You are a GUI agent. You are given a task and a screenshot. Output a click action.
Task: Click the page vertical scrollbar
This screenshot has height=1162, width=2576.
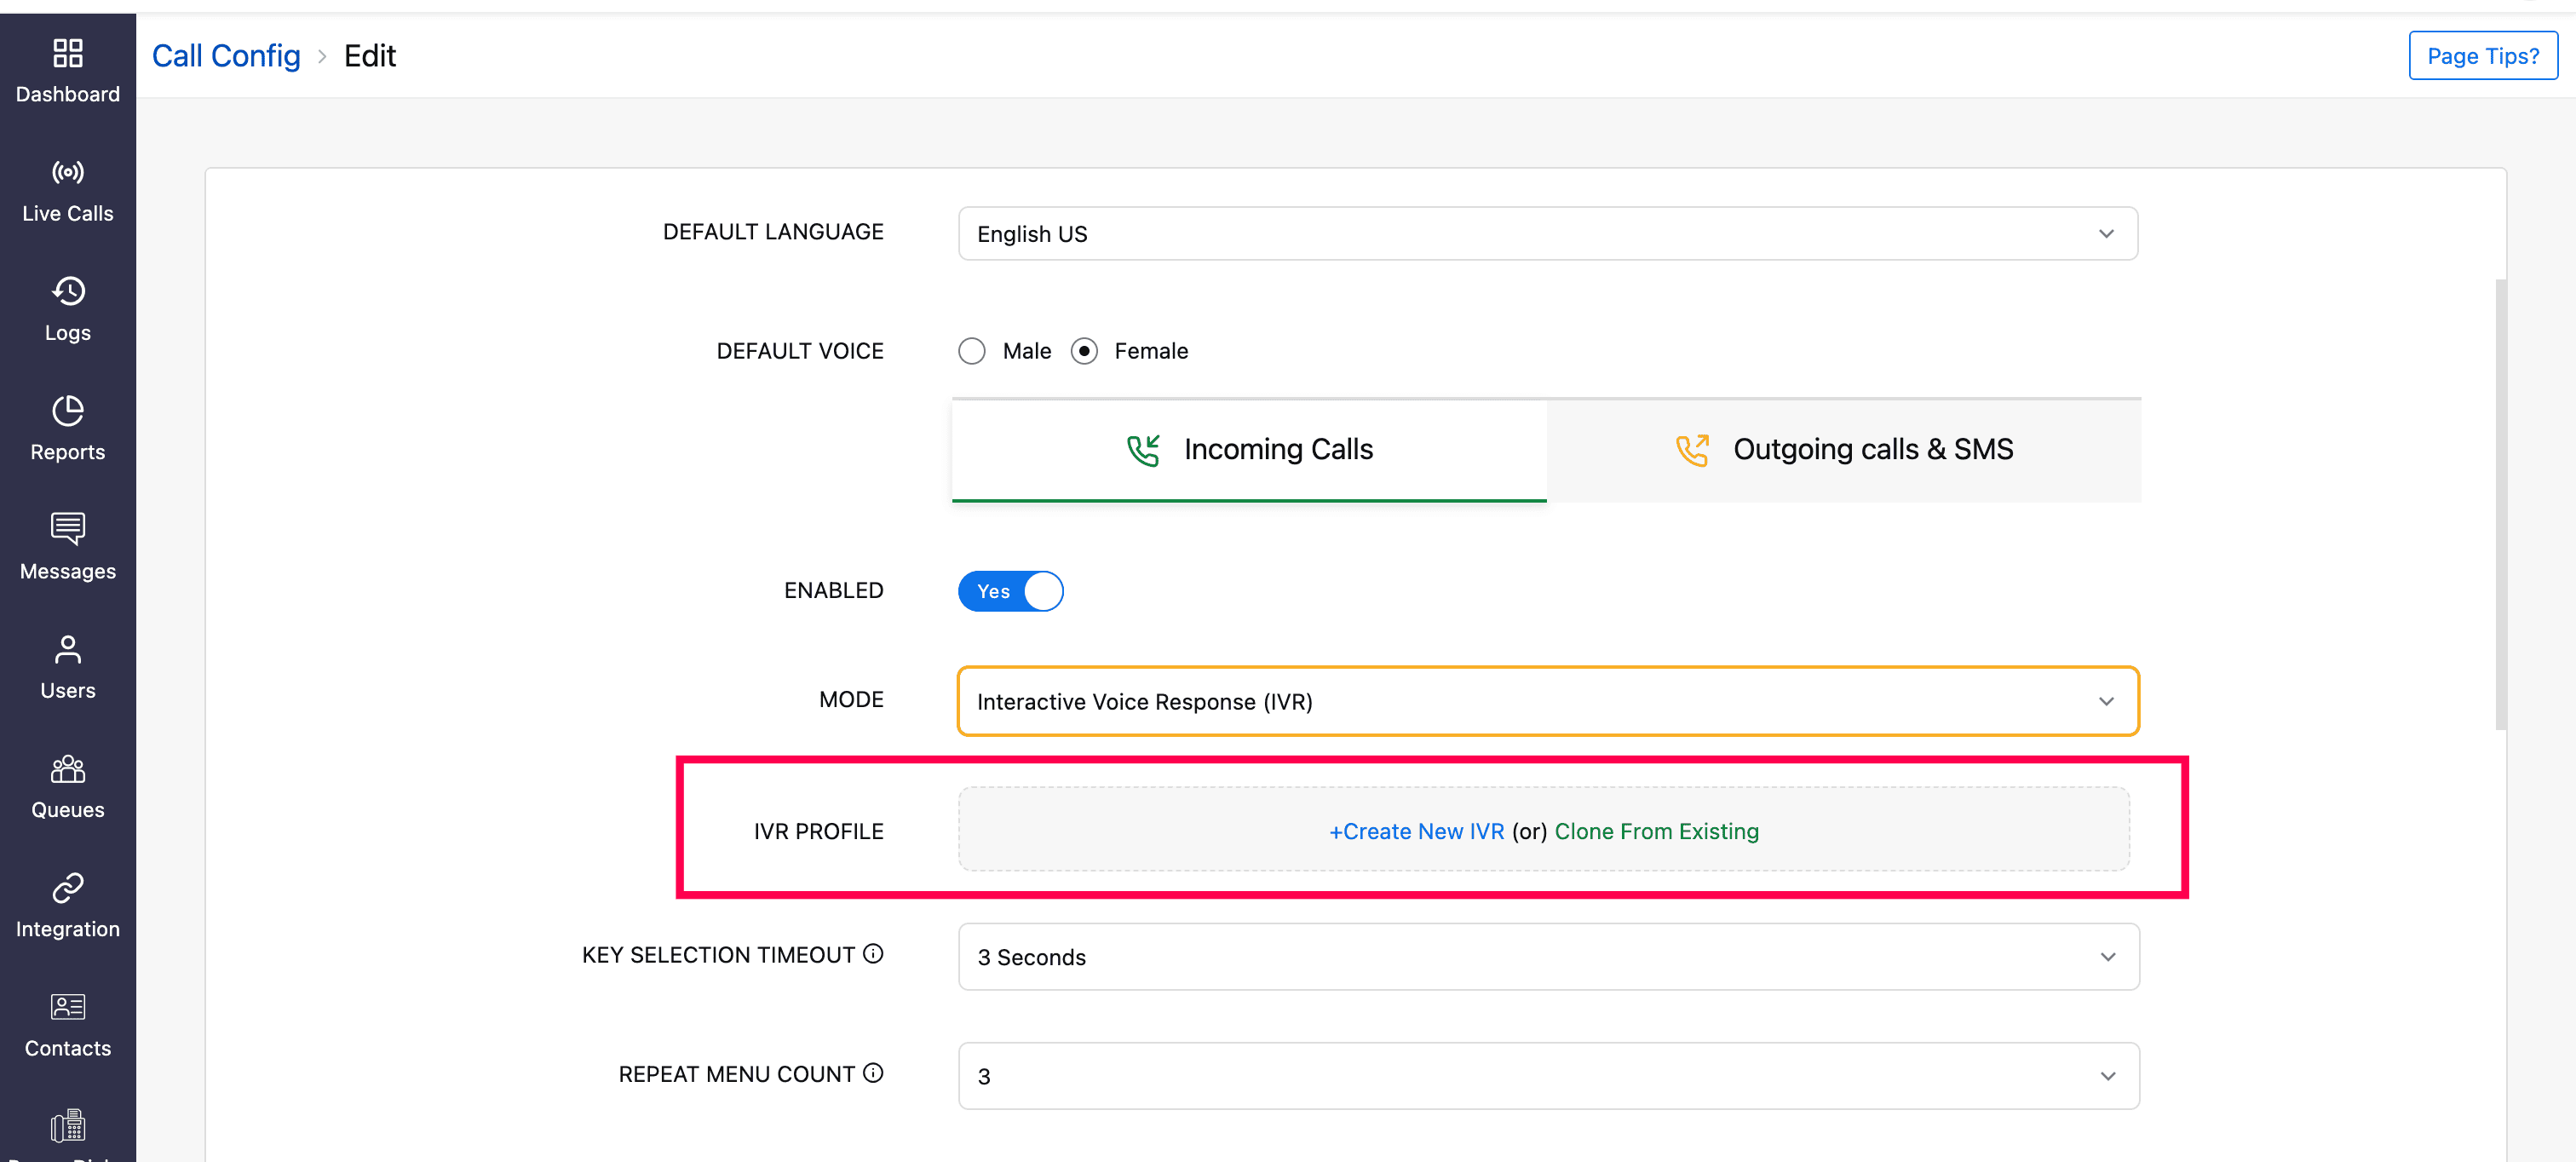[x=2500, y=505]
